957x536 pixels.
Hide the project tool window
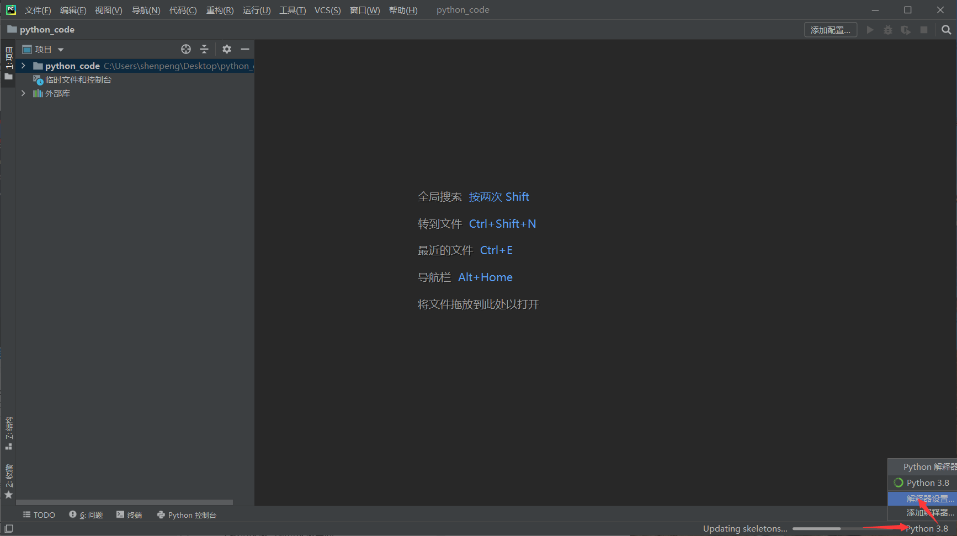245,49
